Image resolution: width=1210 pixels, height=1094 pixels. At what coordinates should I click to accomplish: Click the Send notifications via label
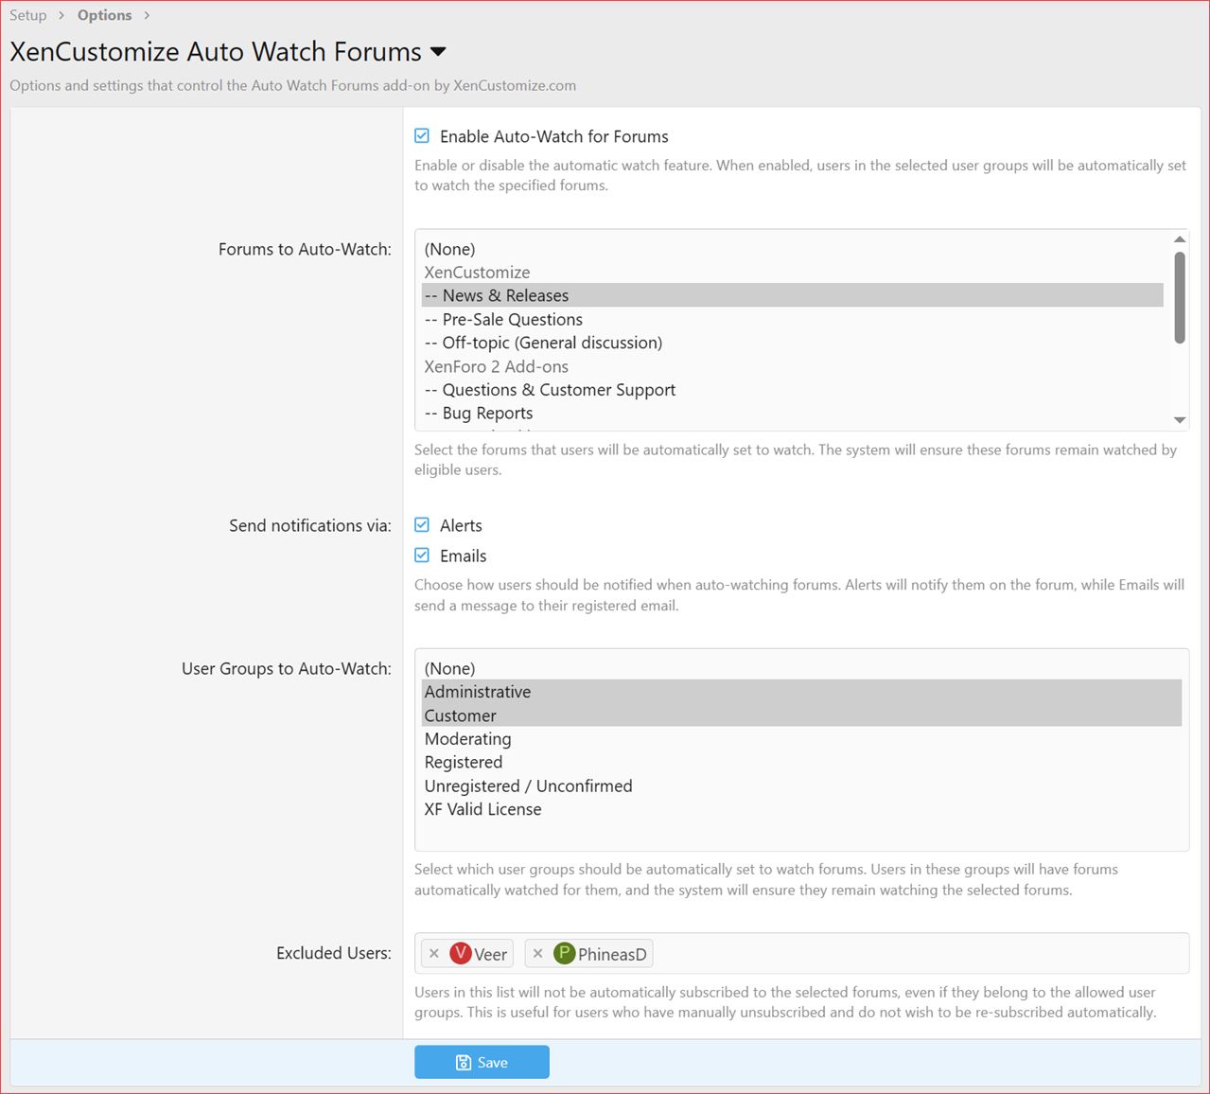pos(310,525)
